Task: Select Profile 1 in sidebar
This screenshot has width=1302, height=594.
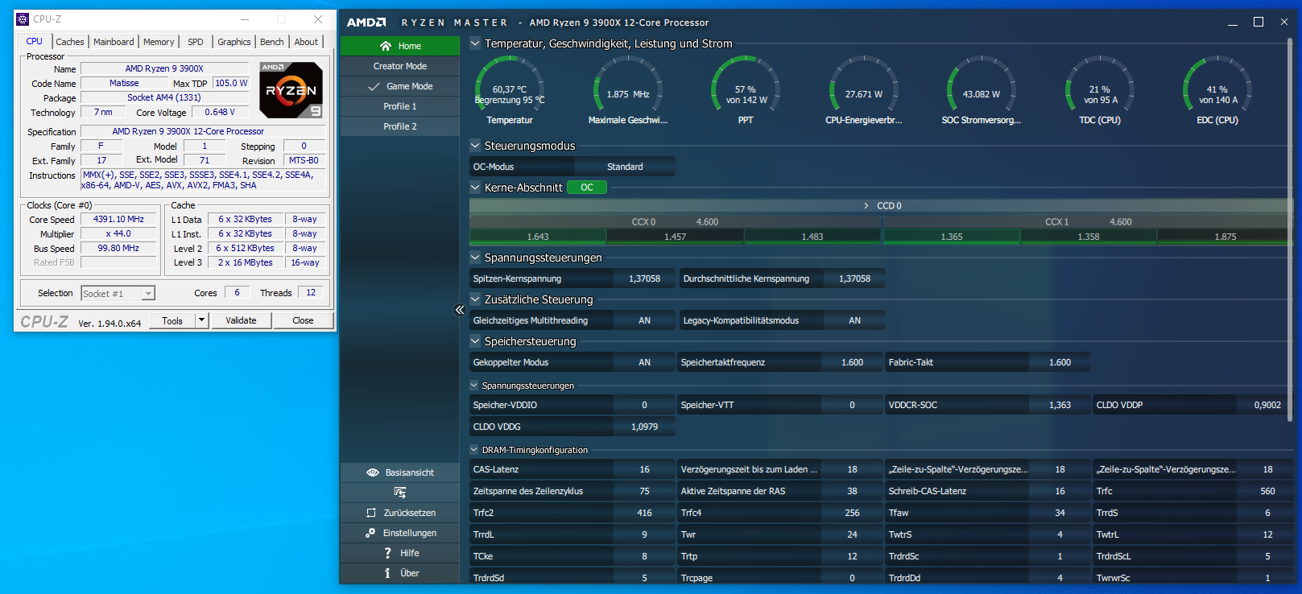Action: (399, 106)
